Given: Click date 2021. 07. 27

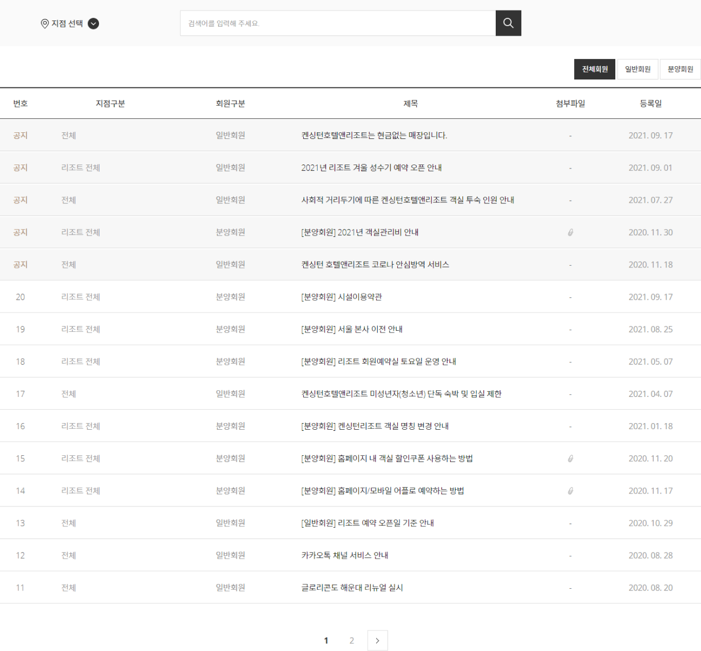Looking at the screenshot, I should tap(650, 200).
